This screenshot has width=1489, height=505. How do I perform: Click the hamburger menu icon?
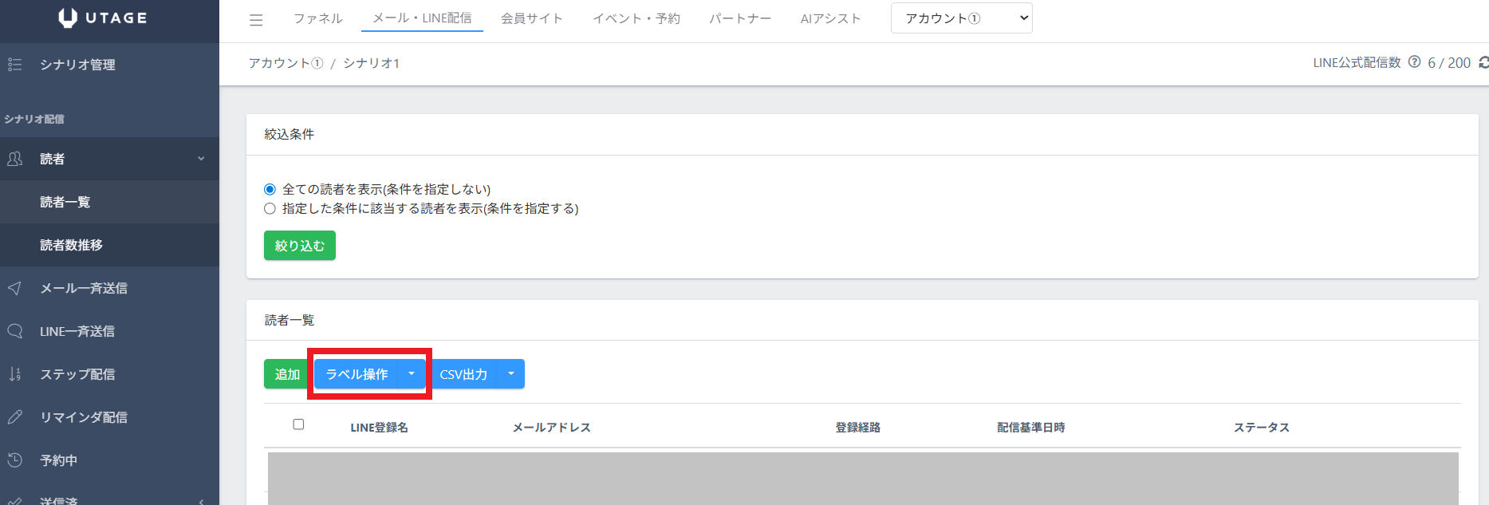(256, 20)
